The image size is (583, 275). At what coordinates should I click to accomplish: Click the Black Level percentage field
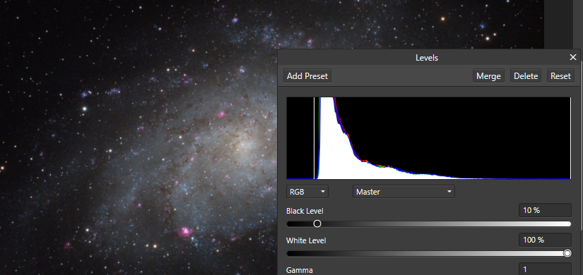tap(545, 210)
